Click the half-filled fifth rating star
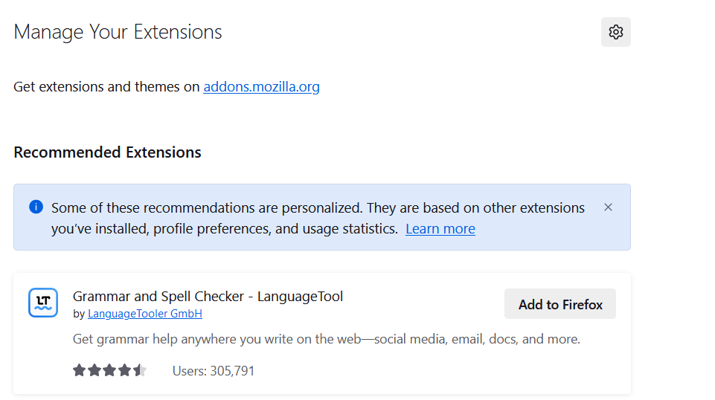The image size is (715, 400). click(140, 370)
